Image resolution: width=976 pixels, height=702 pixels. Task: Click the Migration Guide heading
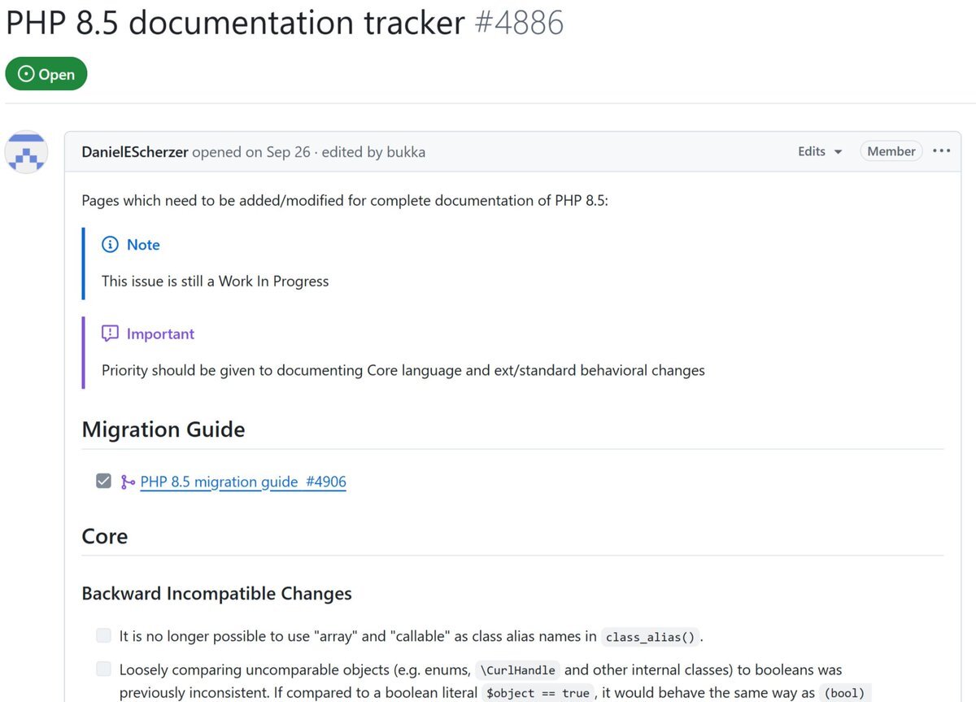163,429
